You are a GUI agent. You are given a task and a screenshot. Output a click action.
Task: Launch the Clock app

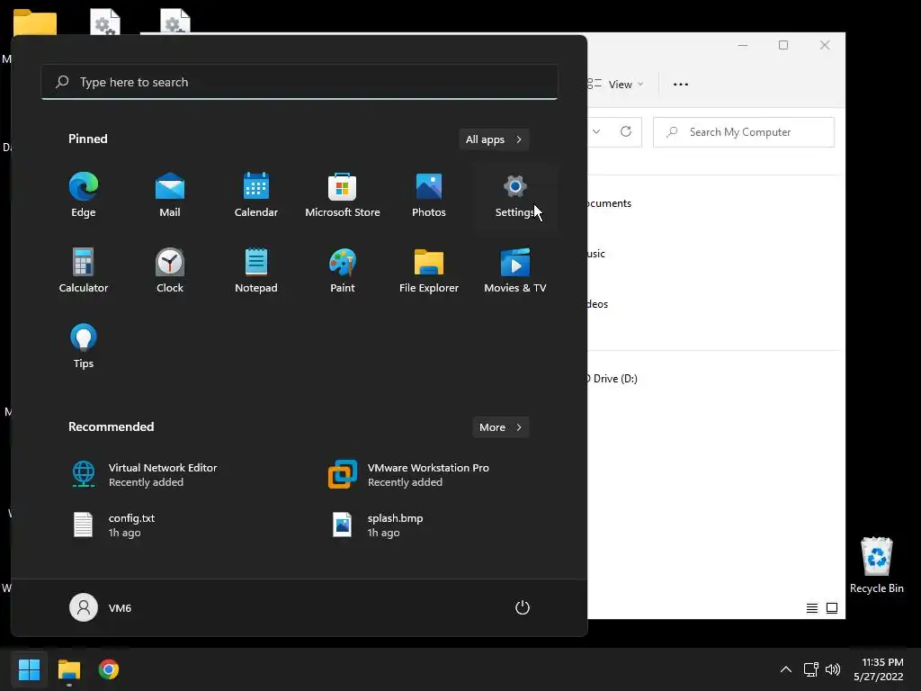tap(170, 271)
